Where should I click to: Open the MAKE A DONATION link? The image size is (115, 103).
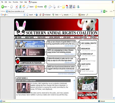80,38
